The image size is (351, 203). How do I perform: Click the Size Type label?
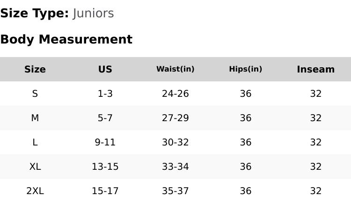34,13
